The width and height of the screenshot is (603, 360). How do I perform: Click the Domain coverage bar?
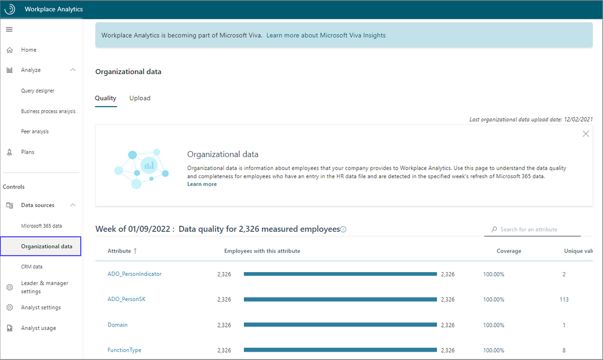point(340,325)
